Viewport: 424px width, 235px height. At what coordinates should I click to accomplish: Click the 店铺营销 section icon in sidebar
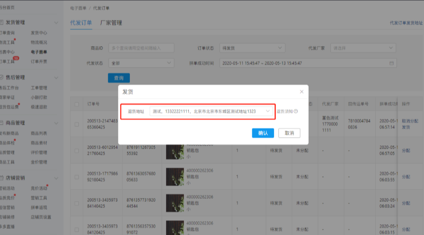pyautogui.click(x=2, y=178)
